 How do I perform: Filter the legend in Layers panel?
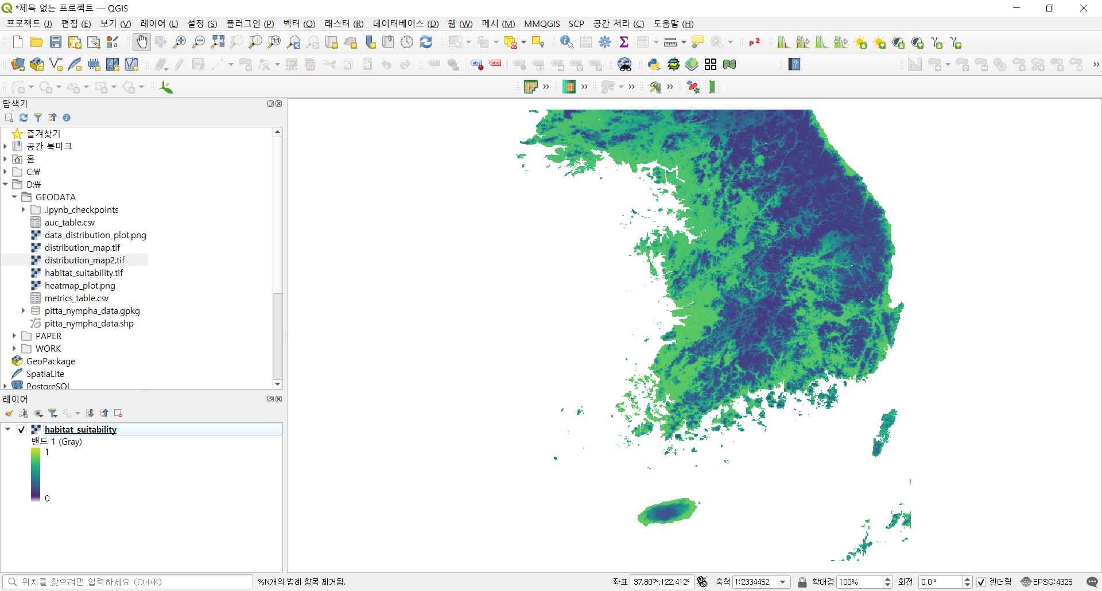pyautogui.click(x=53, y=413)
